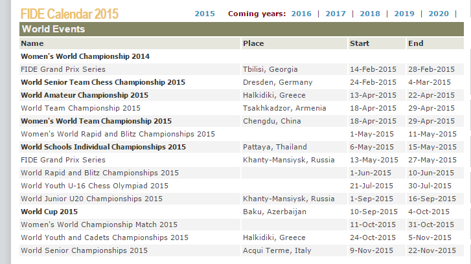Open World Youth U-16 Chess Olympiad 2015
471x264 pixels.
[95, 186]
